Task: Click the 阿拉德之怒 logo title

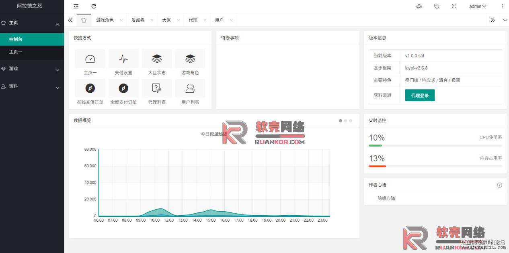Action: coord(29,6)
